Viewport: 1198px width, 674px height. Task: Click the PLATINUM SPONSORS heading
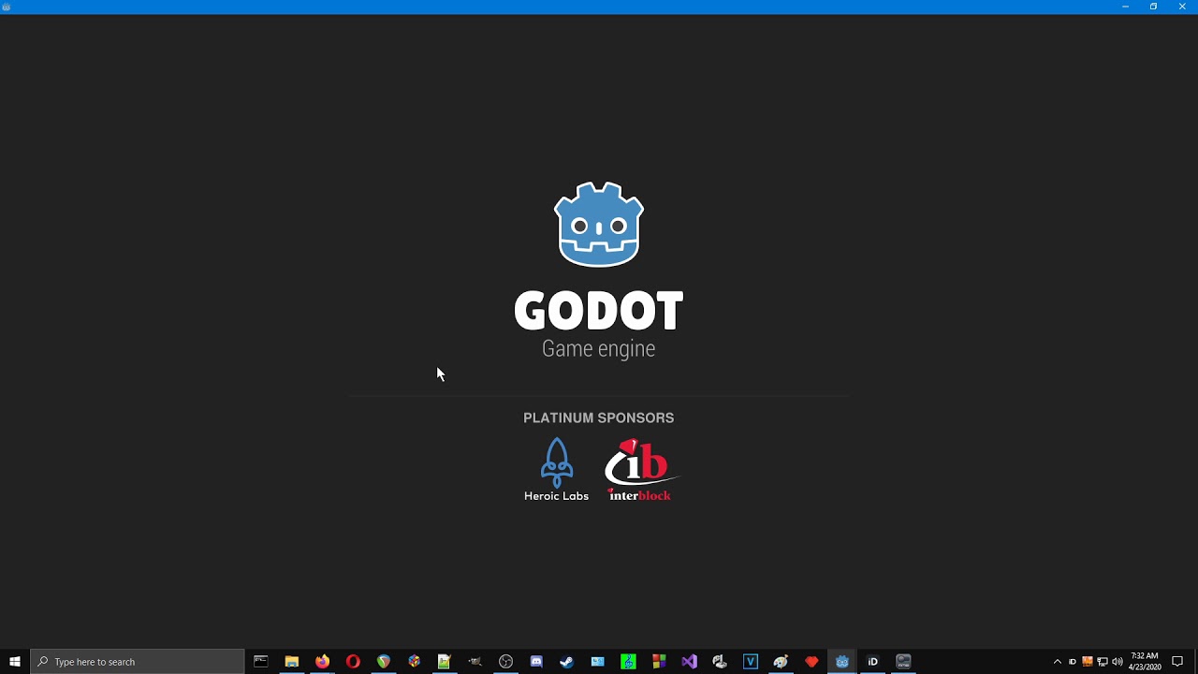[599, 418]
